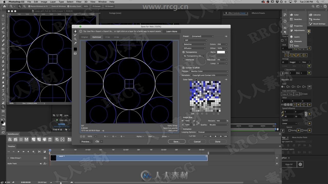Screen dimensions: 328x184
Task: Click the zoom in plus icon in Save for Web
Action: tap(84, 136)
